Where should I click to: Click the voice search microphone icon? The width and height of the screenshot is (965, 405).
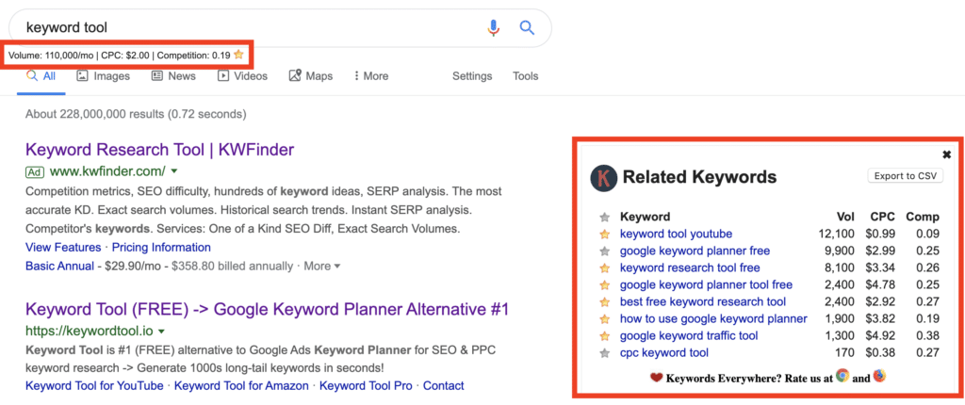(493, 27)
